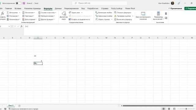Open the Alex Krasilnikov account avatar
This screenshot has height=110, width=196.
tap(172, 3)
